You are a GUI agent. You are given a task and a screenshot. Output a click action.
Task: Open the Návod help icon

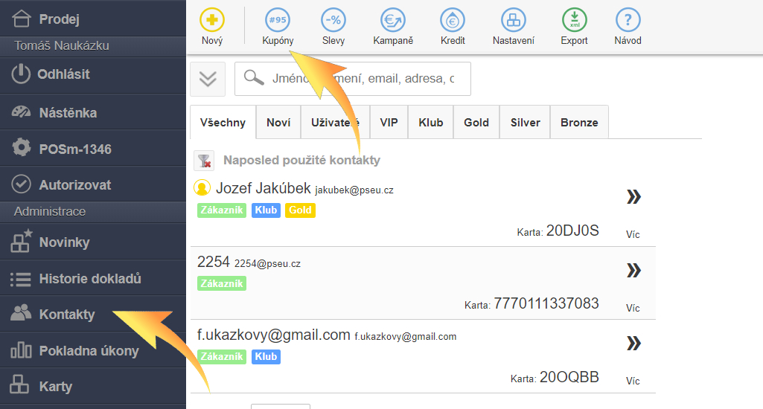(x=628, y=20)
